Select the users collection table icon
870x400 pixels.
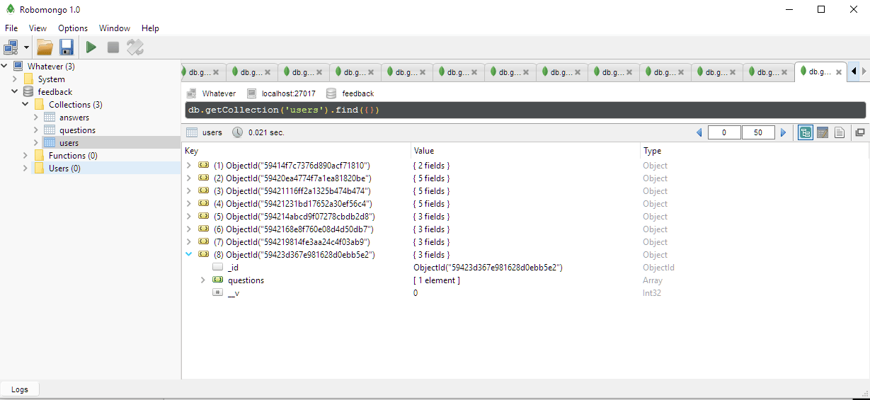pyautogui.click(x=50, y=143)
